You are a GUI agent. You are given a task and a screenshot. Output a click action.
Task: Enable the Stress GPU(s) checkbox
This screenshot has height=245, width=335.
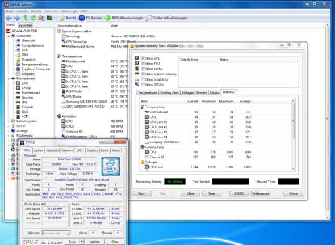click(x=143, y=85)
